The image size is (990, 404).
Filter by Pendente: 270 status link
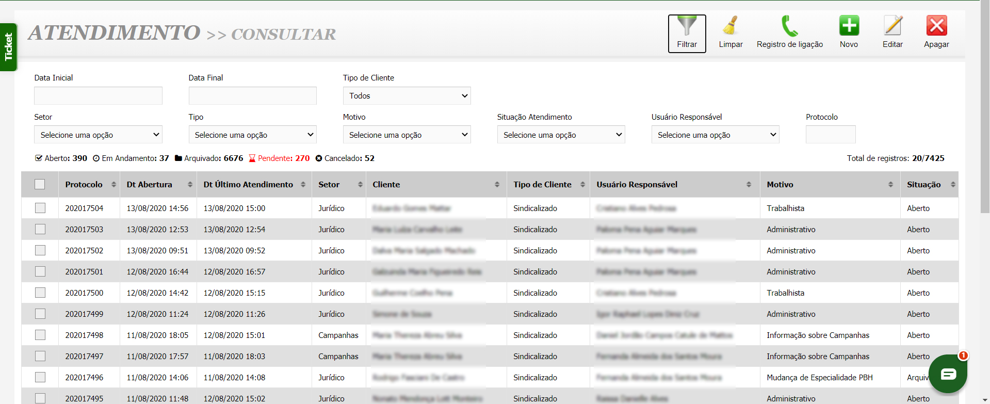pos(279,158)
